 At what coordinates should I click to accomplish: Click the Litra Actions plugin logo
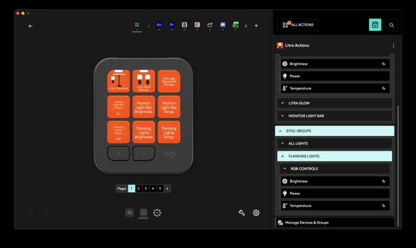[x=280, y=45]
